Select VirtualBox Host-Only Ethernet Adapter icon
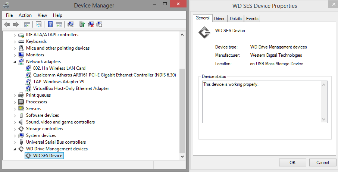 (28, 88)
